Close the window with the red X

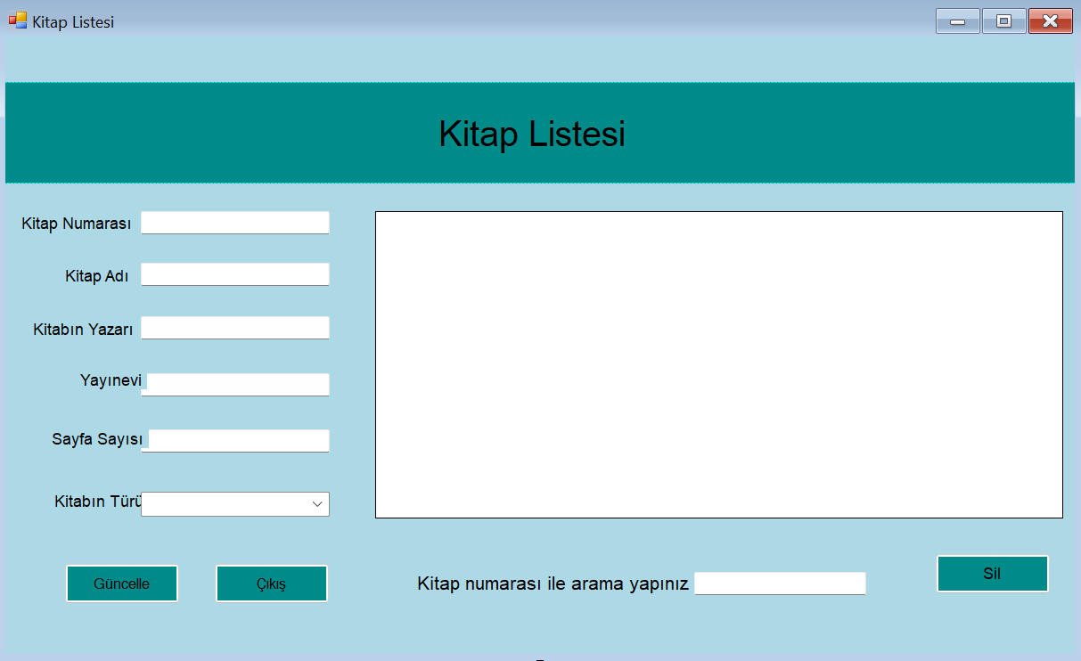1050,21
